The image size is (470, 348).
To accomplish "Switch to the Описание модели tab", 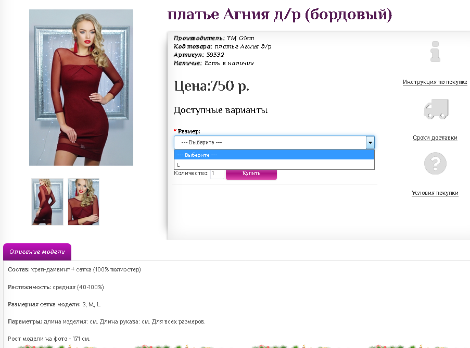I will coord(36,252).
